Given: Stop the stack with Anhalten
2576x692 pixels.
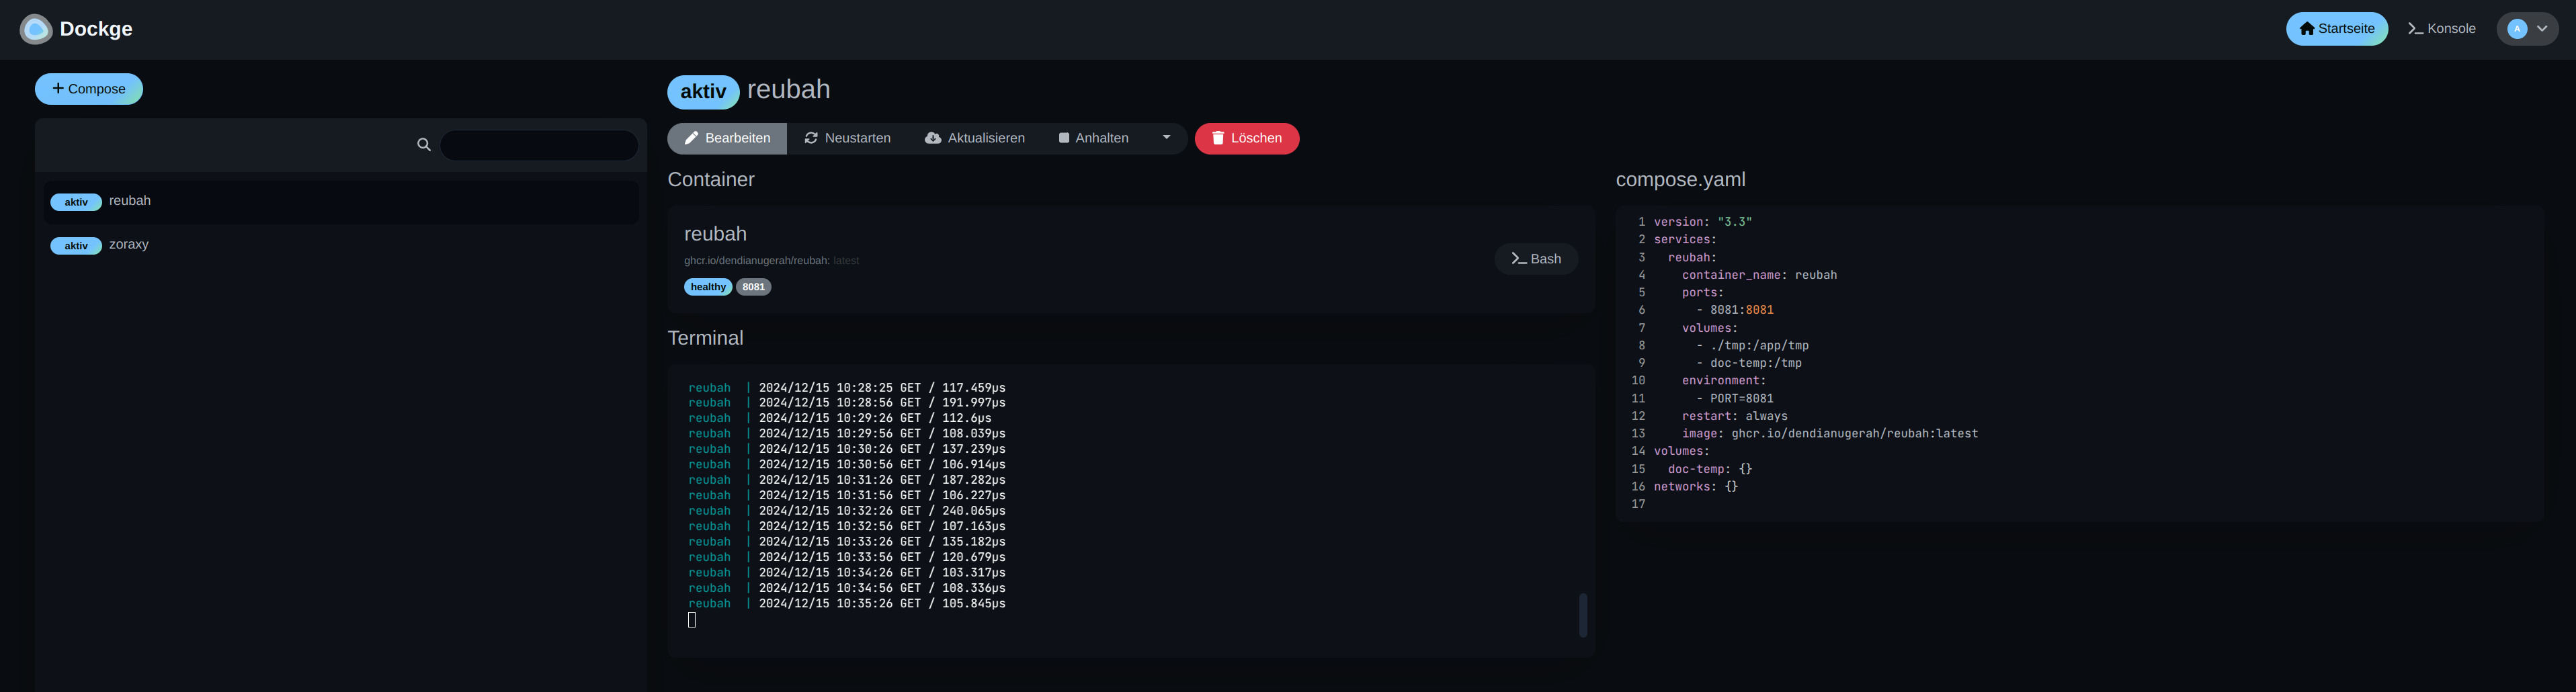Looking at the screenshot, I should coord(1094,138).
